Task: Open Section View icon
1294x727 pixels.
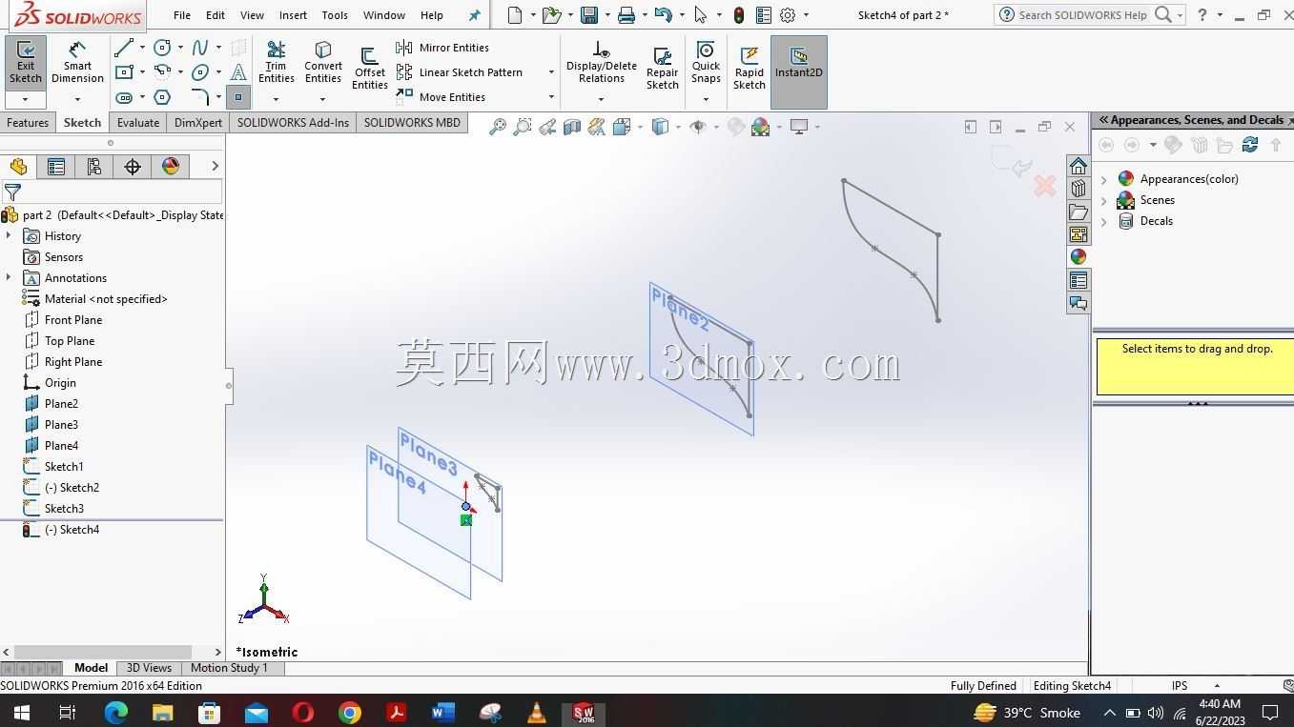Action: [572, 127]
